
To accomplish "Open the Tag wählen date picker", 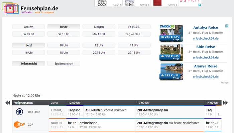I will pos(134,34).
